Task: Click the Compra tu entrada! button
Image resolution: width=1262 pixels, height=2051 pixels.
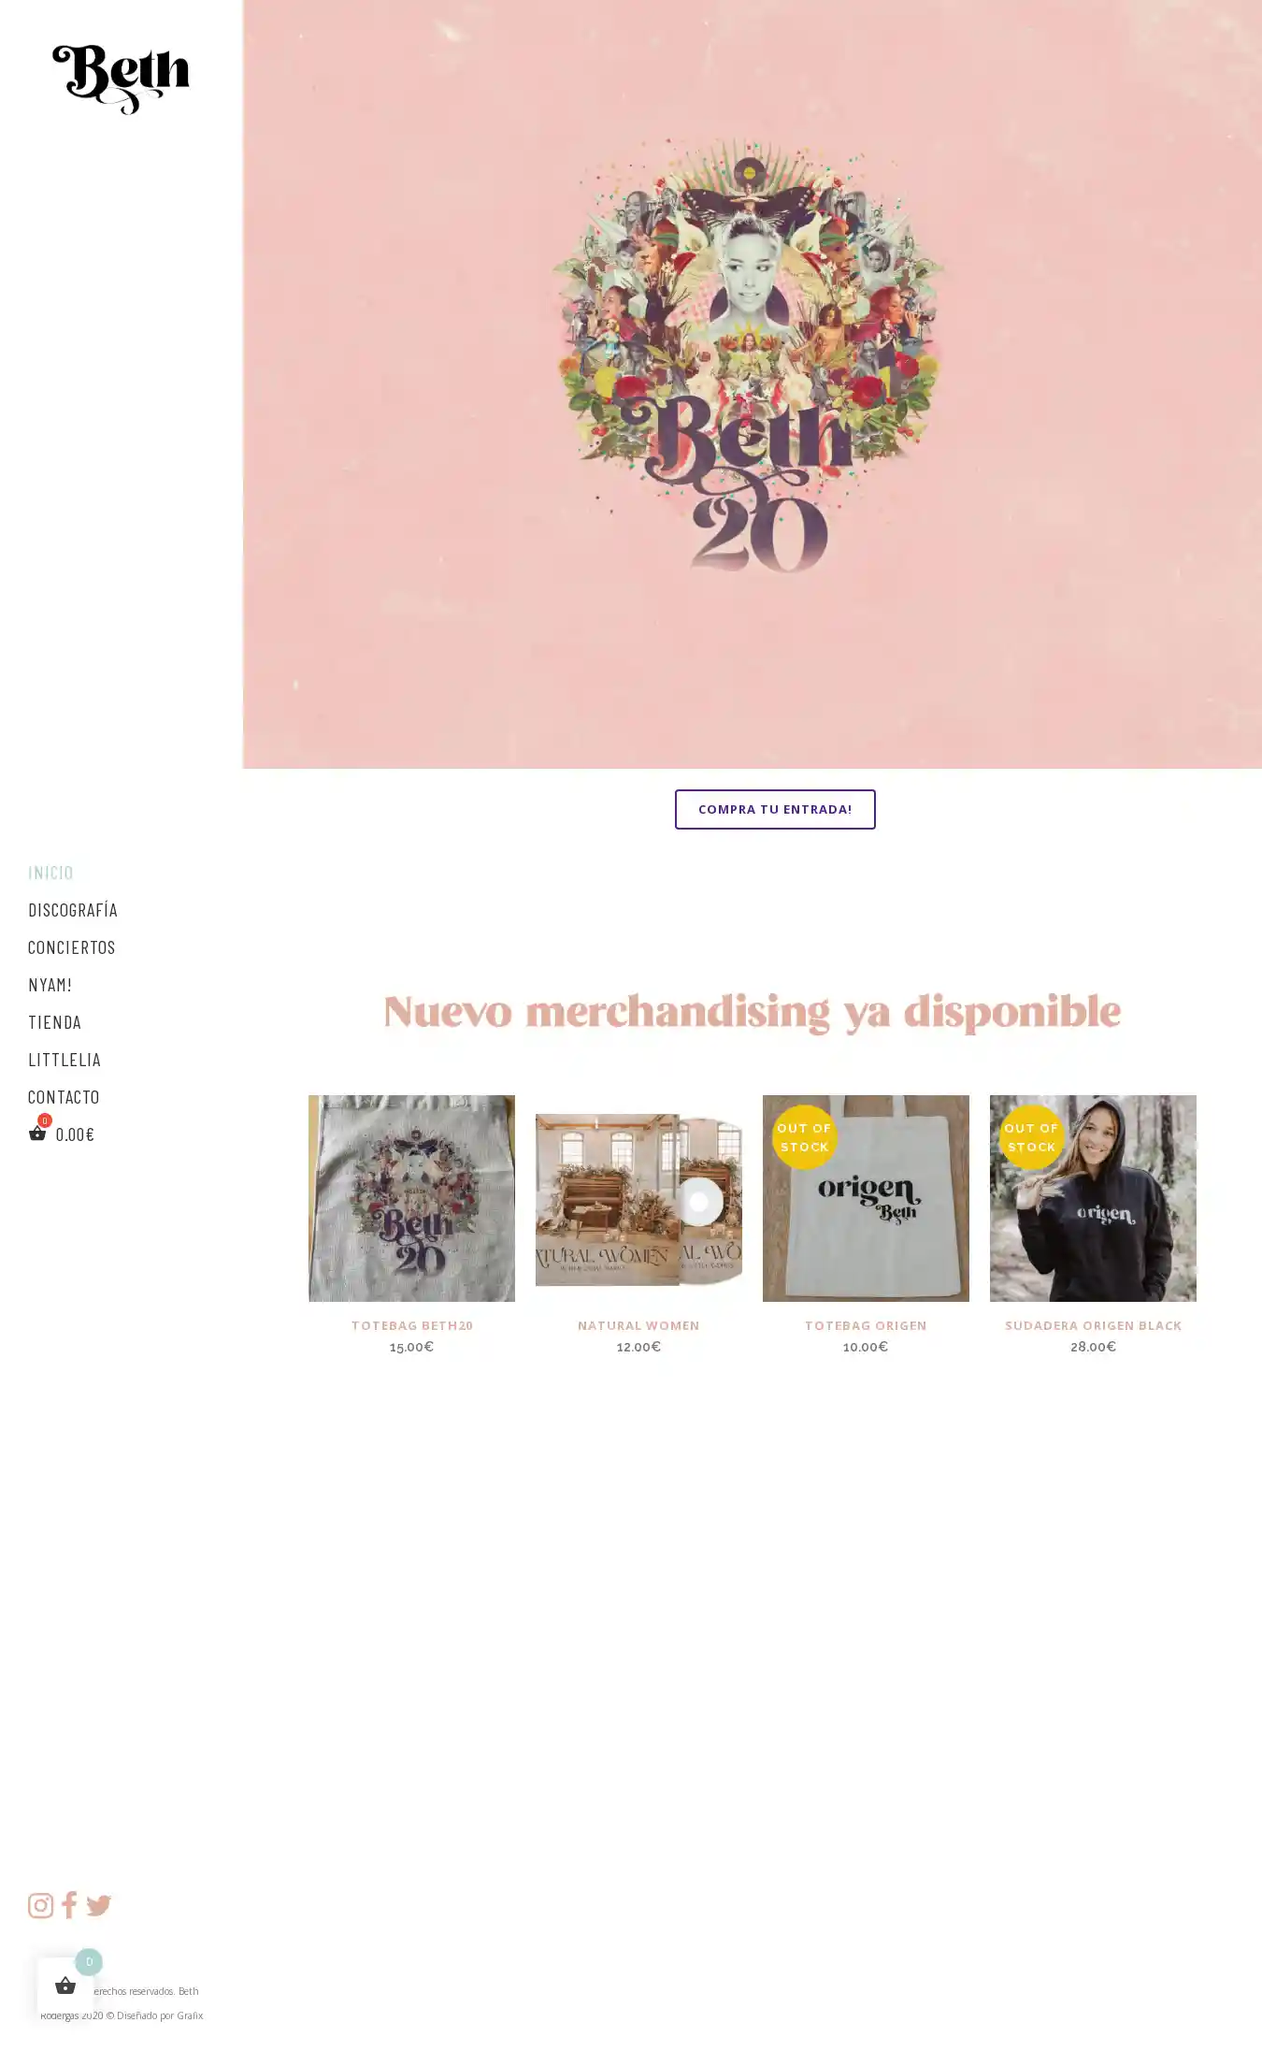Action: coord(775,809)
